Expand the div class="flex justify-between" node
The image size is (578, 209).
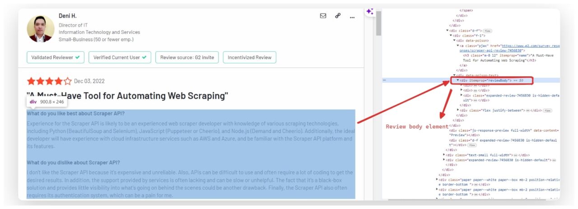point(458,110)
